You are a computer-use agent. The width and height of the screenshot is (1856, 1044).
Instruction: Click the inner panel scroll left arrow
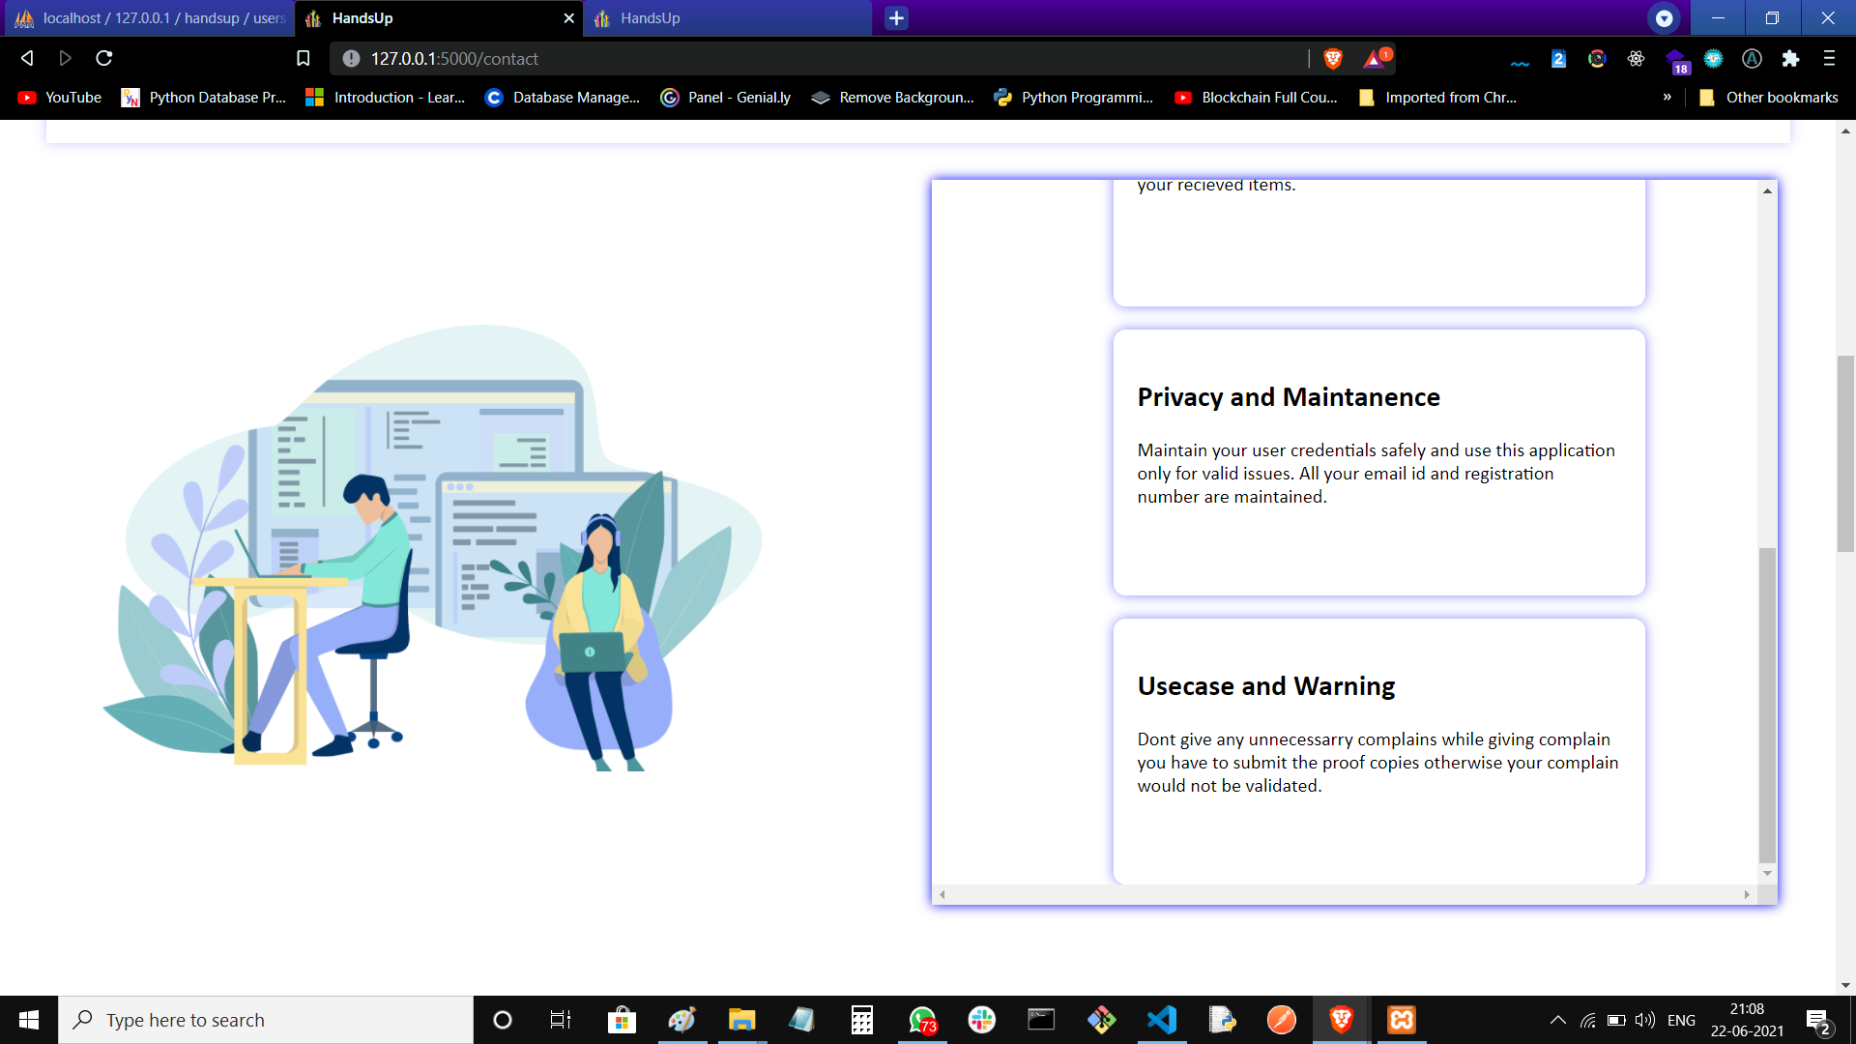coord(942,895)
